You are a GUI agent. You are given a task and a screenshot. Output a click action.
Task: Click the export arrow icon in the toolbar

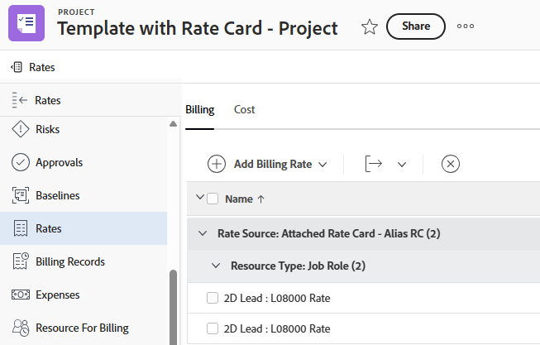(x=373, y=163)
